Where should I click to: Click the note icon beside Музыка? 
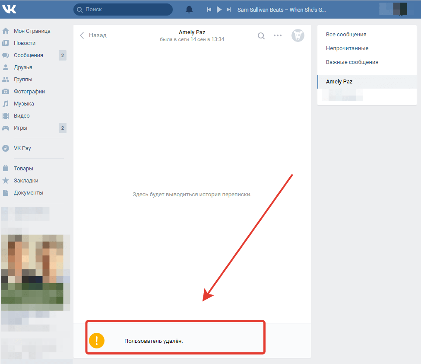[x=6, y=103]
